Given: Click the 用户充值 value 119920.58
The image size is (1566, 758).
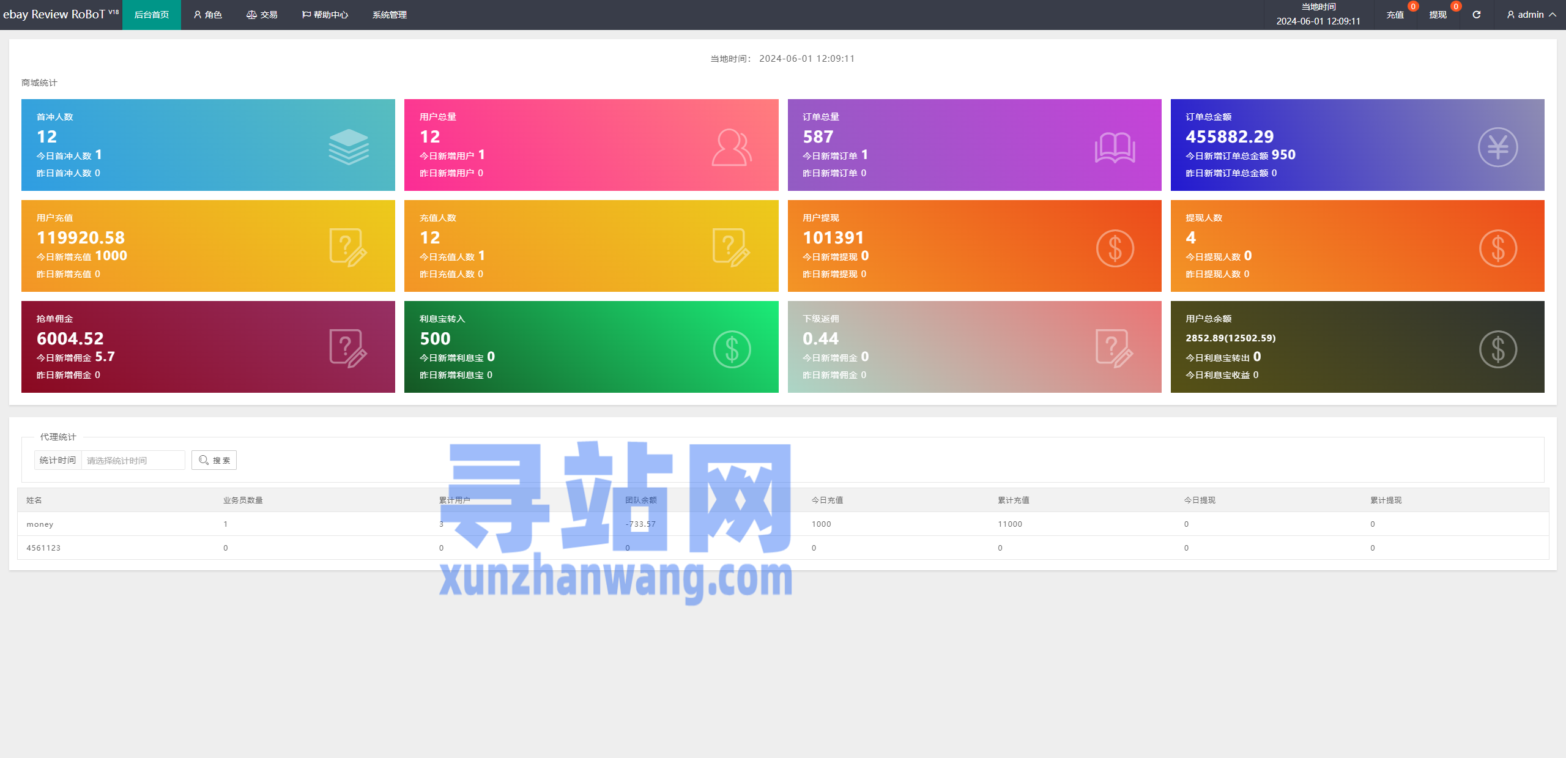Looking at the screenshot, I should (x=81, y=237).
